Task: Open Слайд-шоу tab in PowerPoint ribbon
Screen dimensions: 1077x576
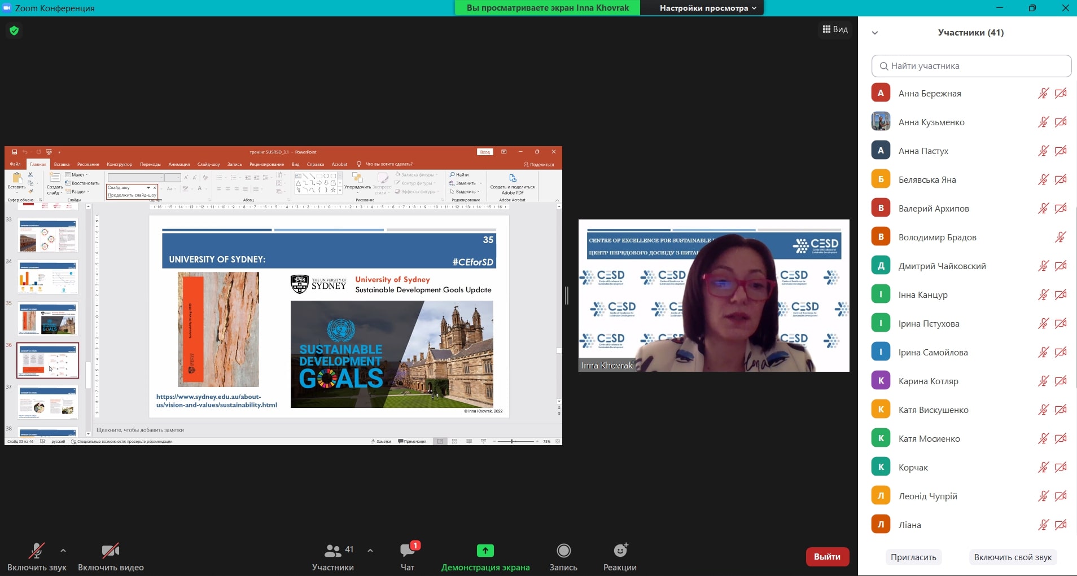Action: point(208,164)
